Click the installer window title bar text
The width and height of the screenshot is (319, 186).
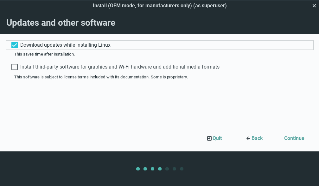point(160,6)
